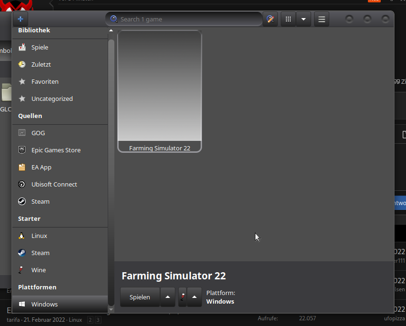This screenshot has height=326, width=406.
Task: Click the Farming Simulator 22 title heading
Action: point(174,276)
